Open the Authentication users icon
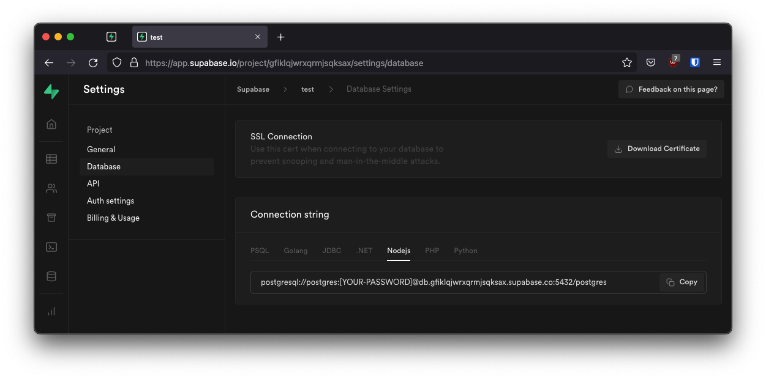This screenshot has height=379, width=766. (x=51, y=188)
